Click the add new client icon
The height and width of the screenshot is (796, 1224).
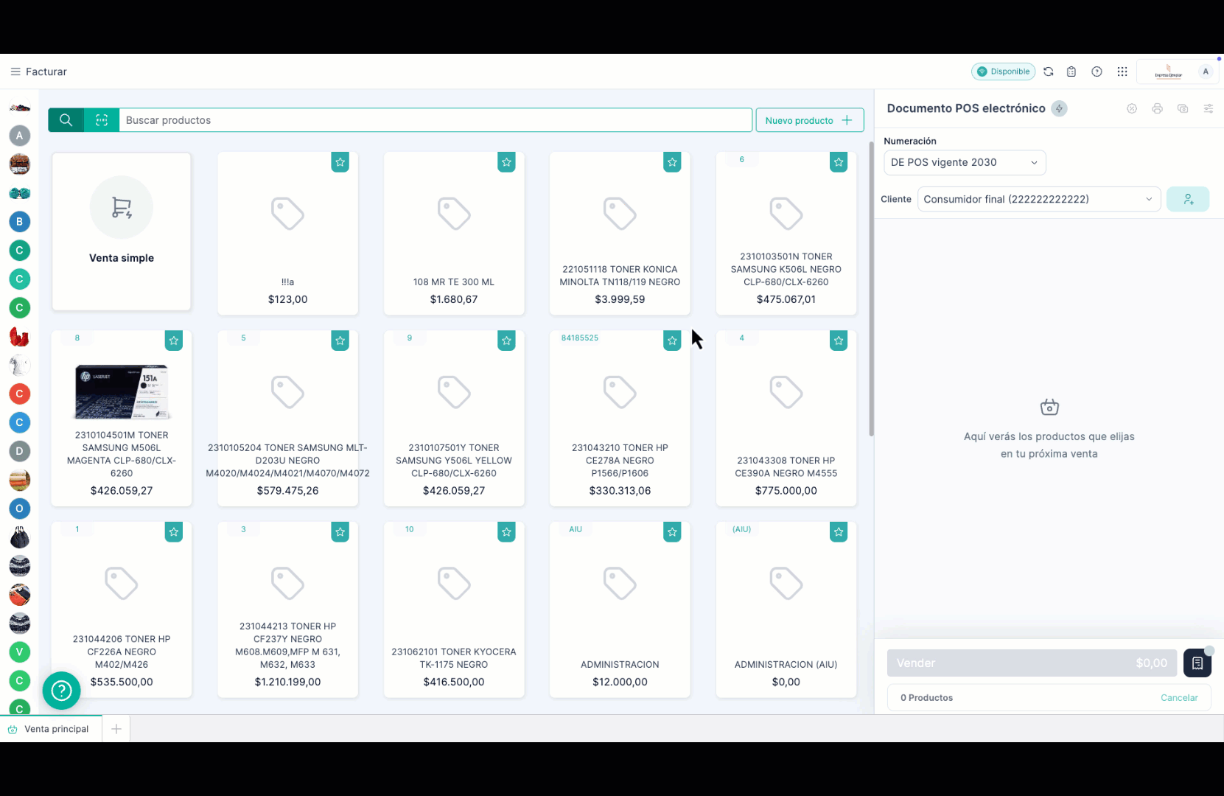1187,199
